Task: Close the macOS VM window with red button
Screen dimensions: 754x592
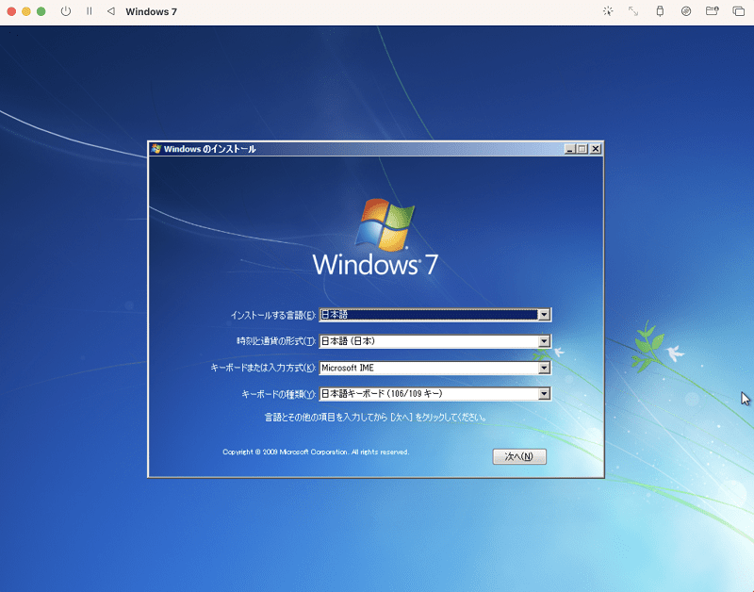Action: [11, 11]
